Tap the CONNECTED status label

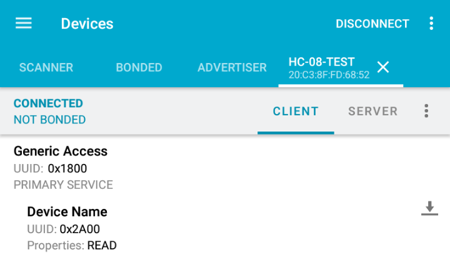pos(48,104)
